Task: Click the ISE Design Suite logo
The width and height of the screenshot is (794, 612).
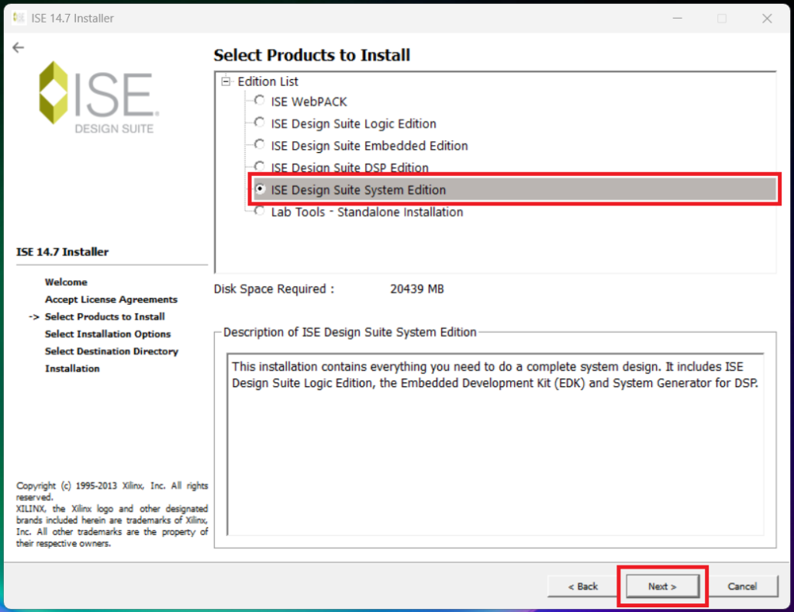Action: tap(99, 98)
